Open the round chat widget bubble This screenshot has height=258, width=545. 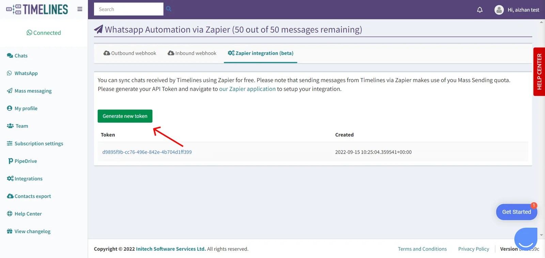526,239
